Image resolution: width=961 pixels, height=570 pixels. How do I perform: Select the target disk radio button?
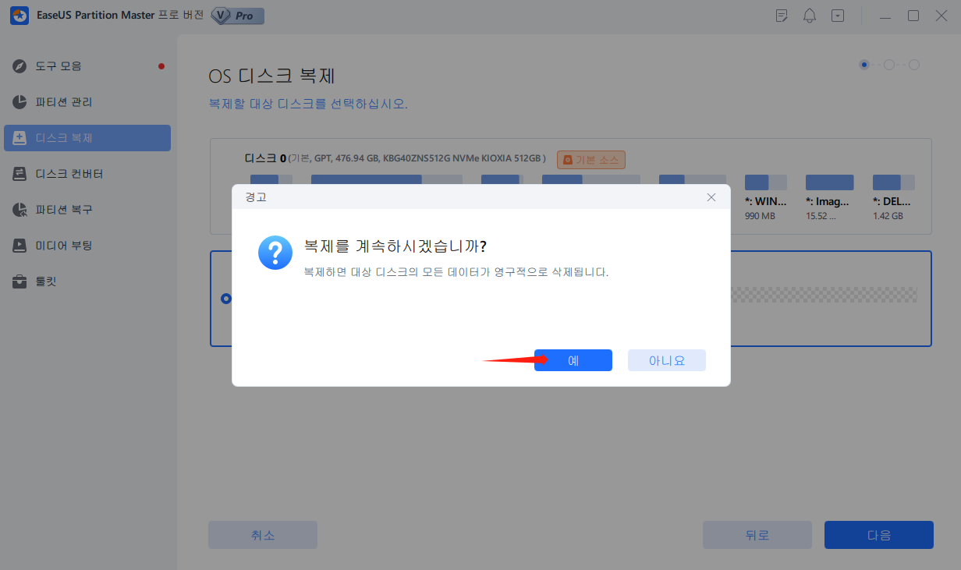pos(226,299)
